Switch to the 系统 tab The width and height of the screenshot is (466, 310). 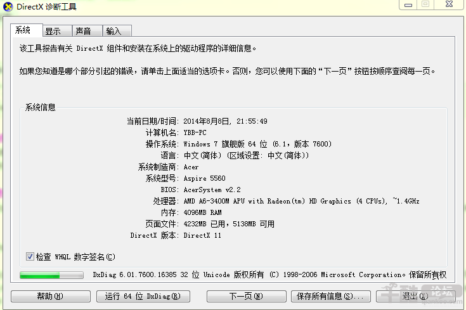pos(27,30)
